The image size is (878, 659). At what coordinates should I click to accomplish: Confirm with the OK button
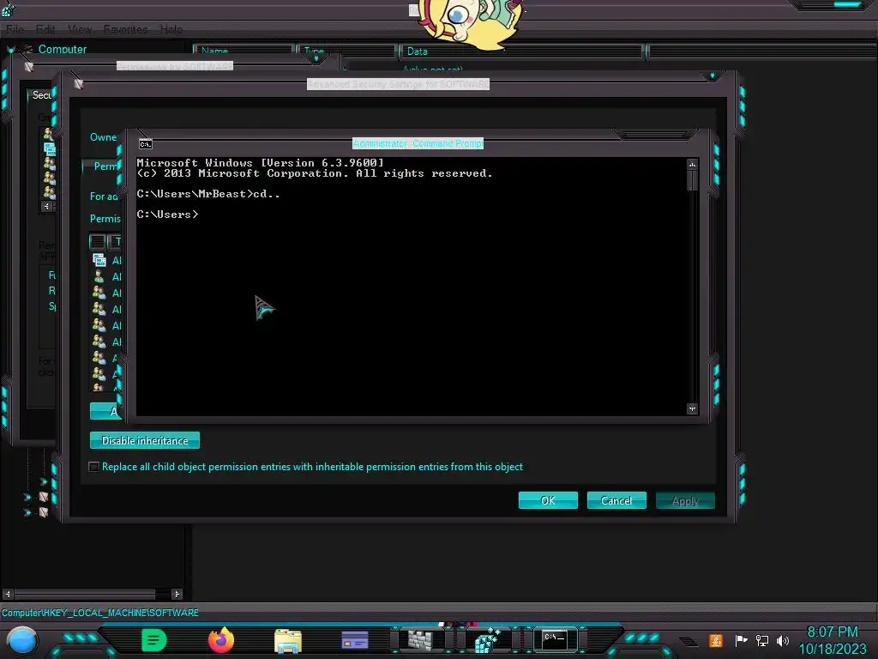tap(548, 500)
